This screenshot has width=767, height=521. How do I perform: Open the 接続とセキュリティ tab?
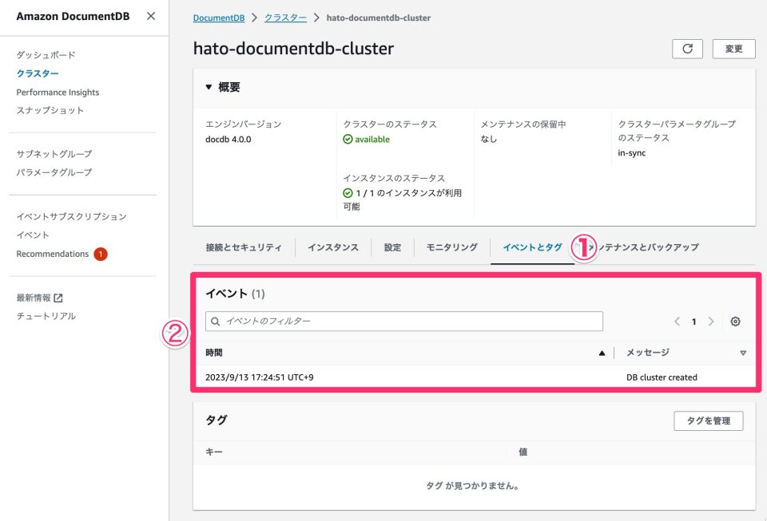coord(244,247)
